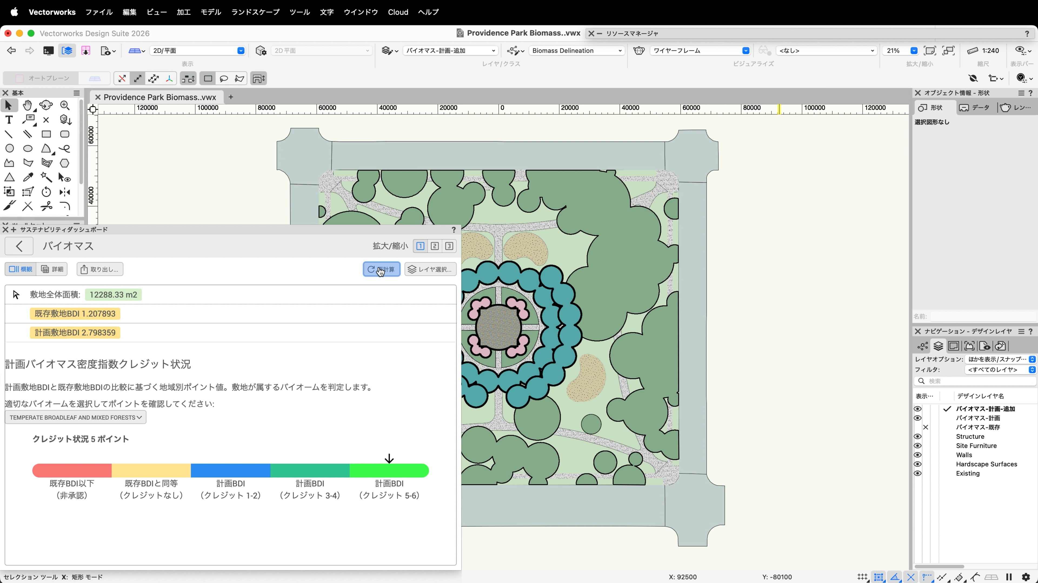
Task: Select the Text tool in Basic palette
Action: coord(9,120)
